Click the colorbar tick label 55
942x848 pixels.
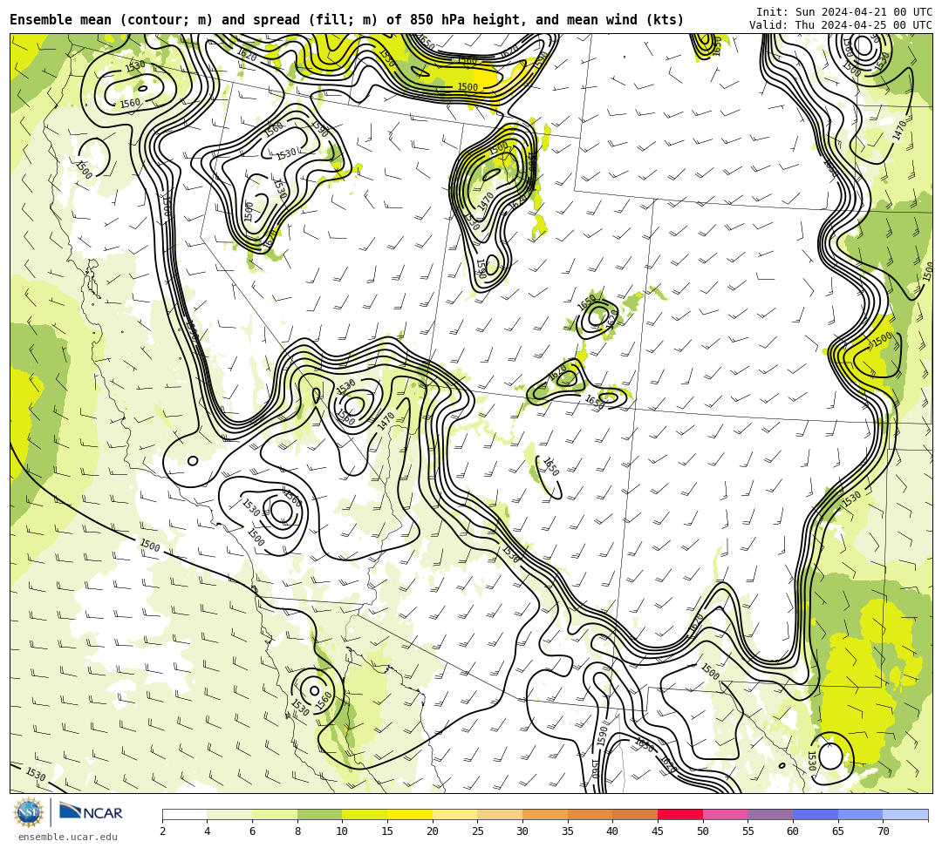(748, 831)
